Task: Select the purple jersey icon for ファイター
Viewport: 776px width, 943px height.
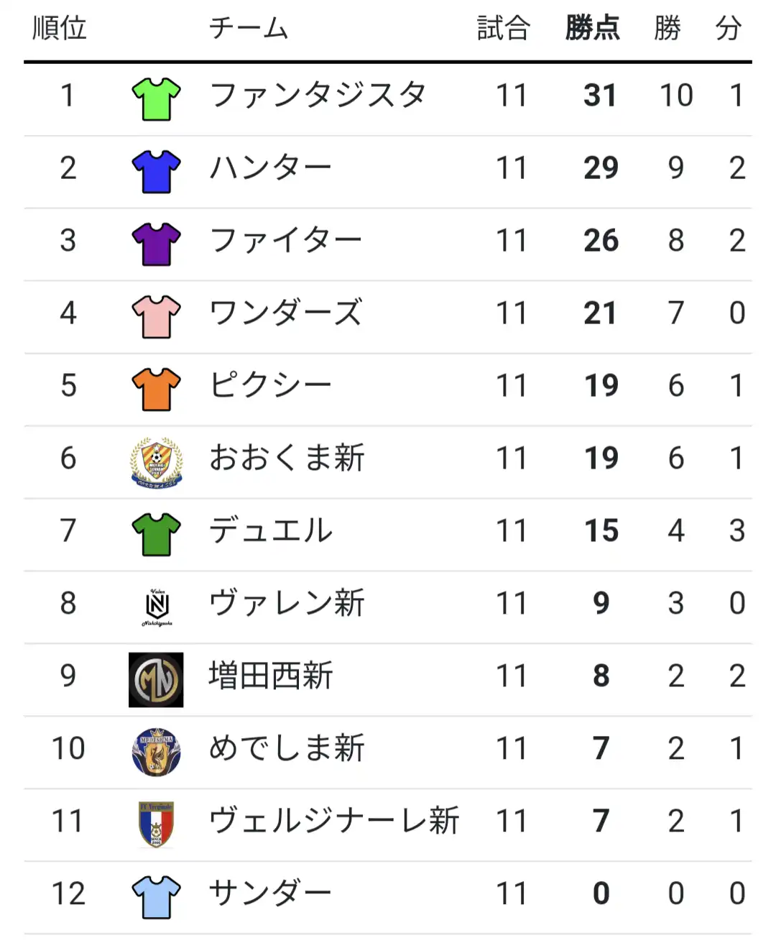Action: 156,244
